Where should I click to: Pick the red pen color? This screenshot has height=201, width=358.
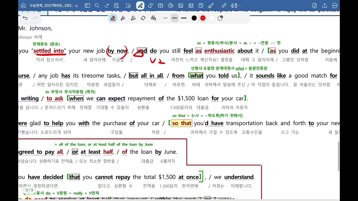point(203,18)
